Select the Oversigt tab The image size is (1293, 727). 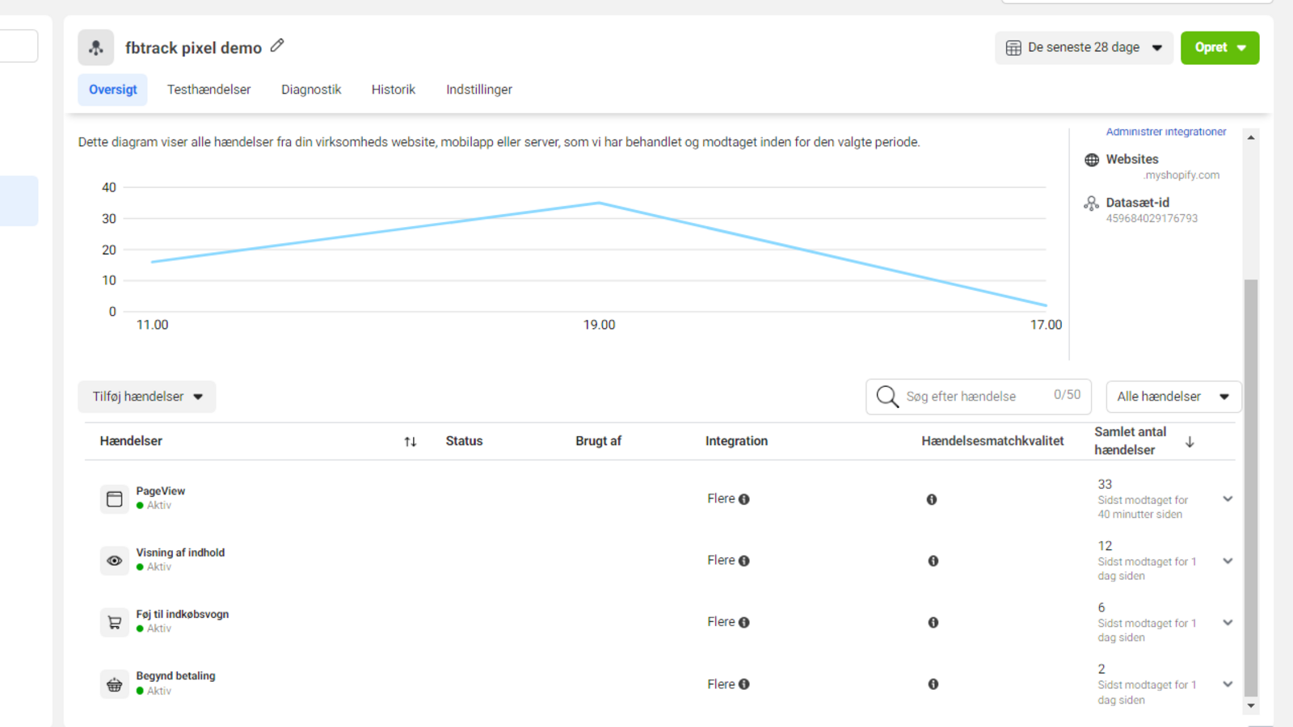(113, 90)
